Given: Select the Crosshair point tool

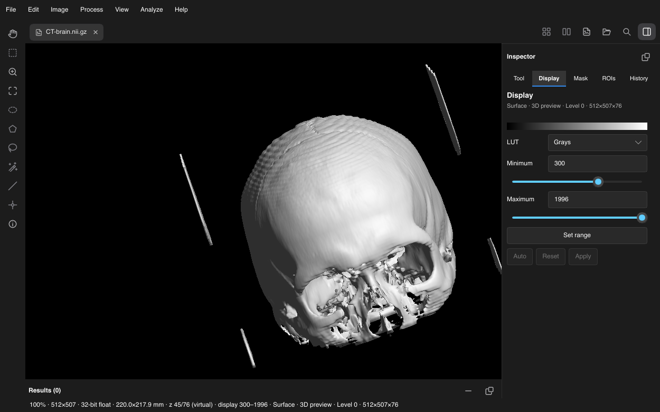Looking at the screenshot, I should point(13,205).
